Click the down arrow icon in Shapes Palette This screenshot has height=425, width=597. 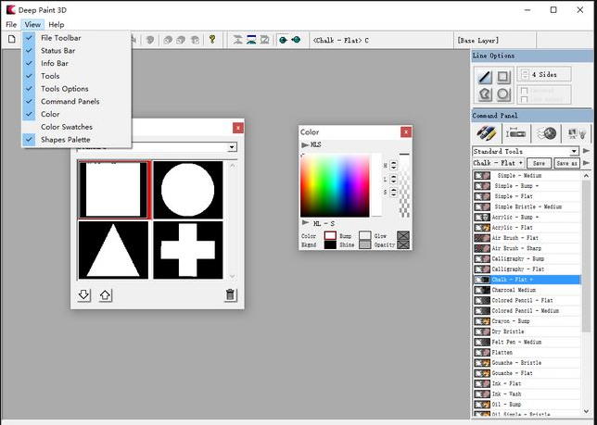point(84,295)
